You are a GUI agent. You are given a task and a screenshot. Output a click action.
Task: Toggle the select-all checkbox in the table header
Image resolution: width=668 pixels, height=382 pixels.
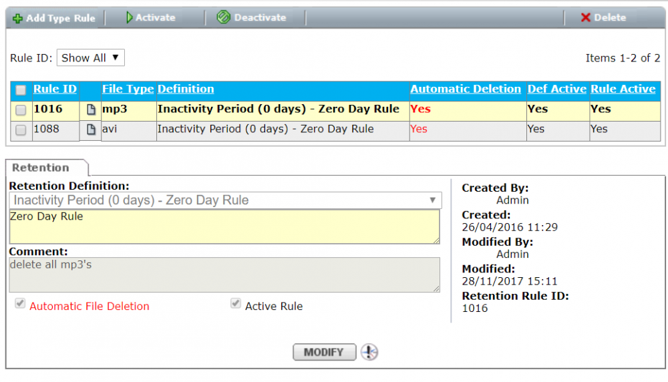[21, 90]
